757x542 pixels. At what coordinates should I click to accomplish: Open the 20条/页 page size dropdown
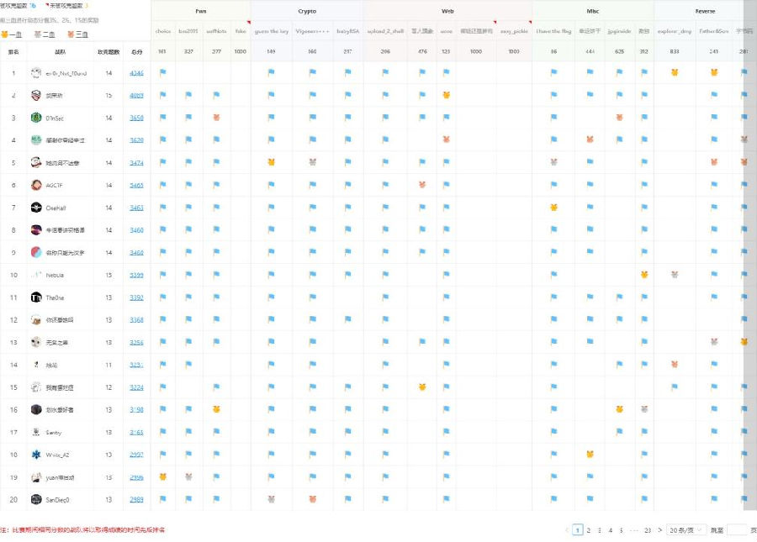click(686, 530)
